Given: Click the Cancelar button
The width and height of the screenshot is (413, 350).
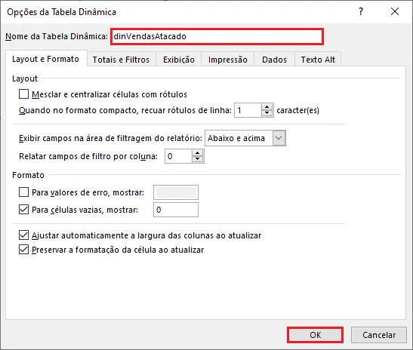Looking at the screenshot, I should [x=379, y=335].
